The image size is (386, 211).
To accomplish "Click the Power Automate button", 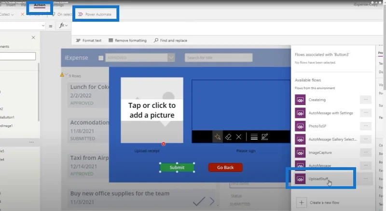I will pyautogui.click(x=95, y=14).
